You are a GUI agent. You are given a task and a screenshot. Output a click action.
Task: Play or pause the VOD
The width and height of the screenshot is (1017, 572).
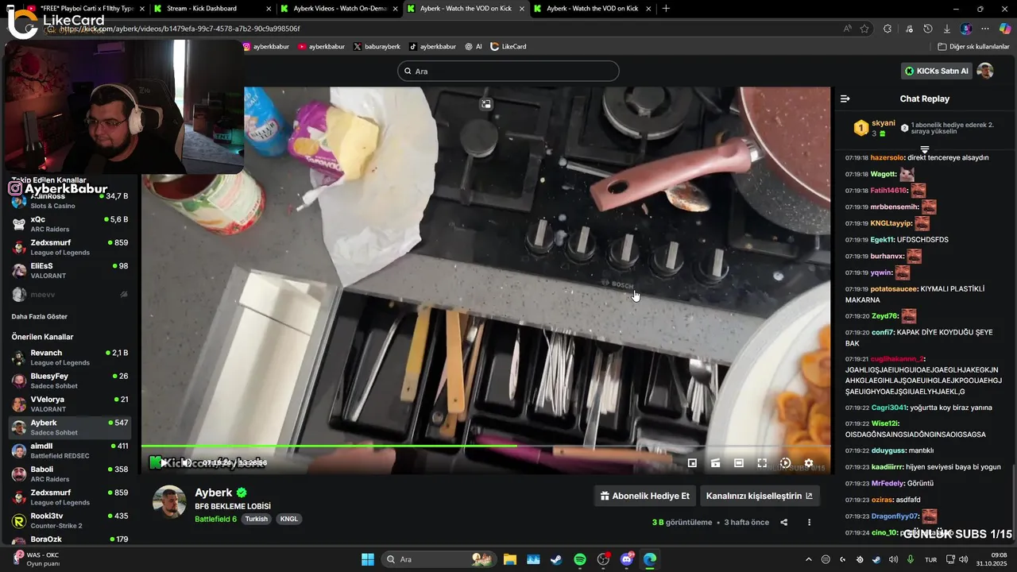pos(164,462)
